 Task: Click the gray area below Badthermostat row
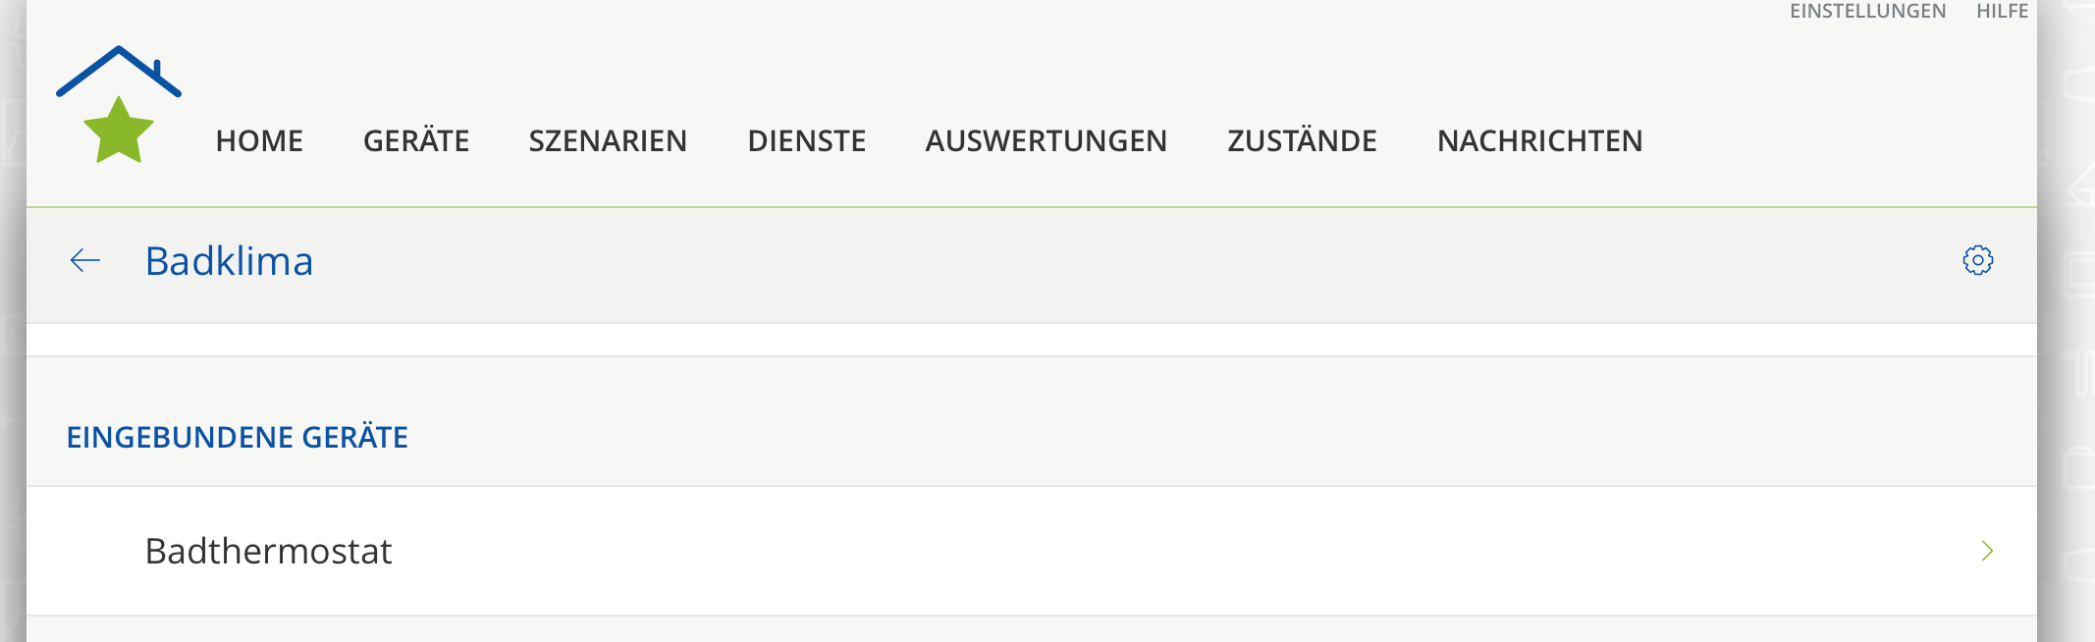tap(1031, 630)
